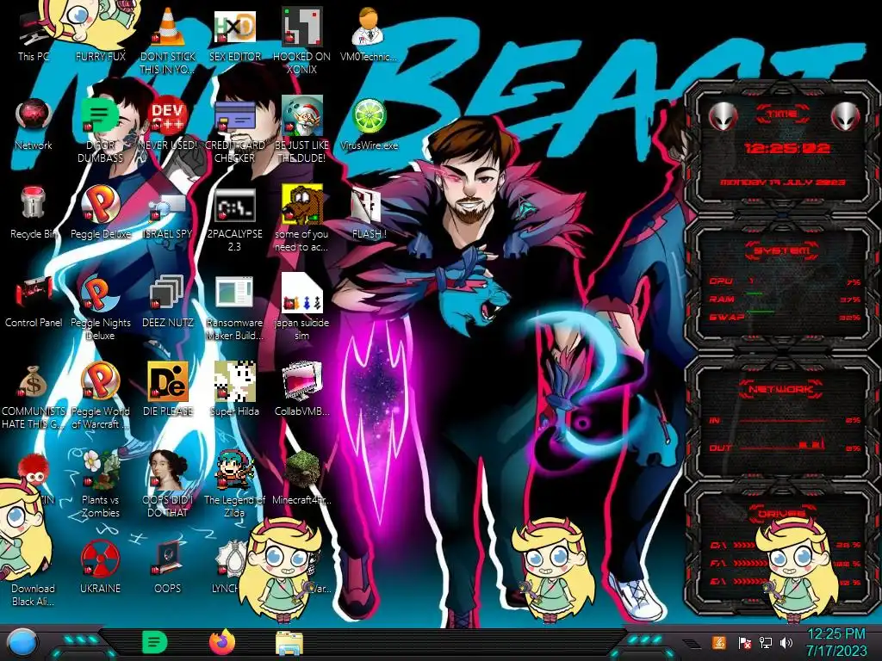This screenshot has width=882, height=661.
Task: Click the widget time readout 12:25:02
Action: (x=786, y=148)
